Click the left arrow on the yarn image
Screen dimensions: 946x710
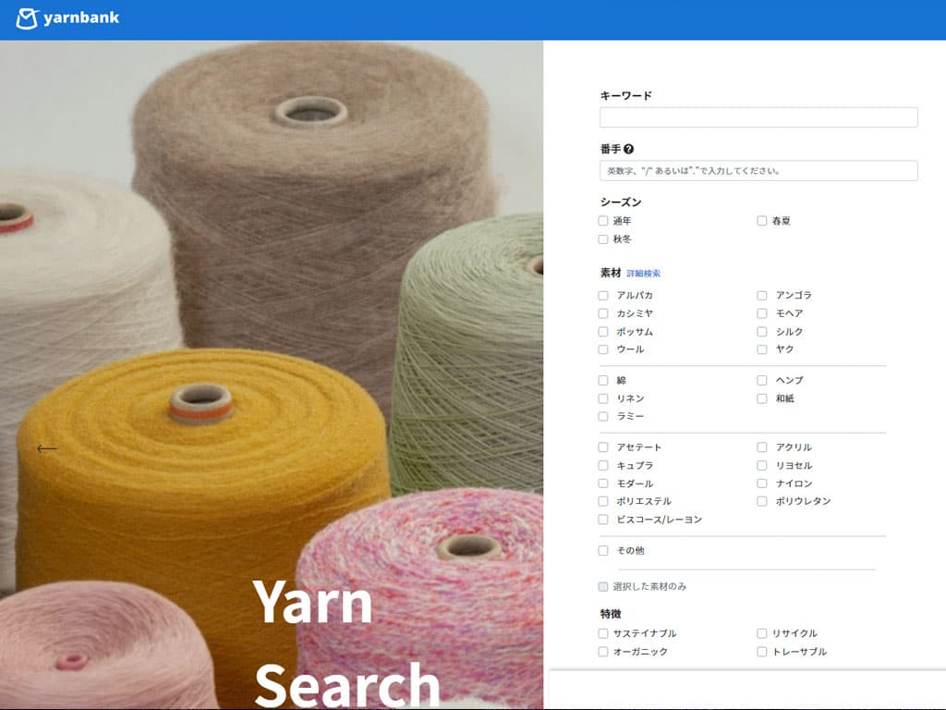[46, 448]
